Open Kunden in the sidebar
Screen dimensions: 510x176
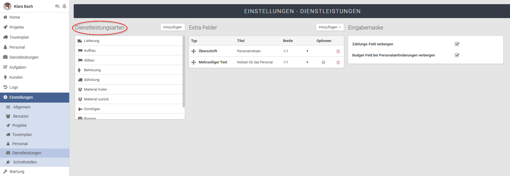click(x=35, y=77)
